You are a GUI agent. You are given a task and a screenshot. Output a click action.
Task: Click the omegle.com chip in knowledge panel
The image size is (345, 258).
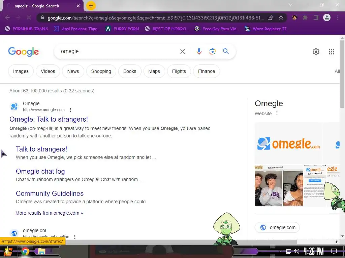point(277,227)
